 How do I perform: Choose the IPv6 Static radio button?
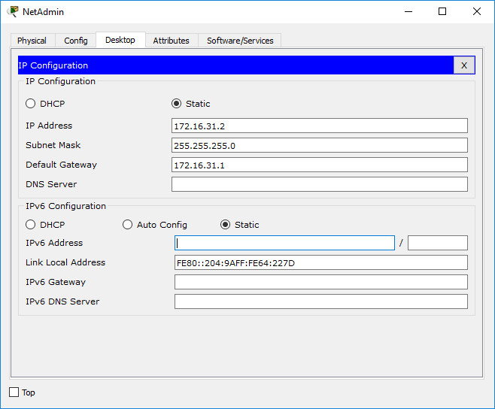click(225, 225)
